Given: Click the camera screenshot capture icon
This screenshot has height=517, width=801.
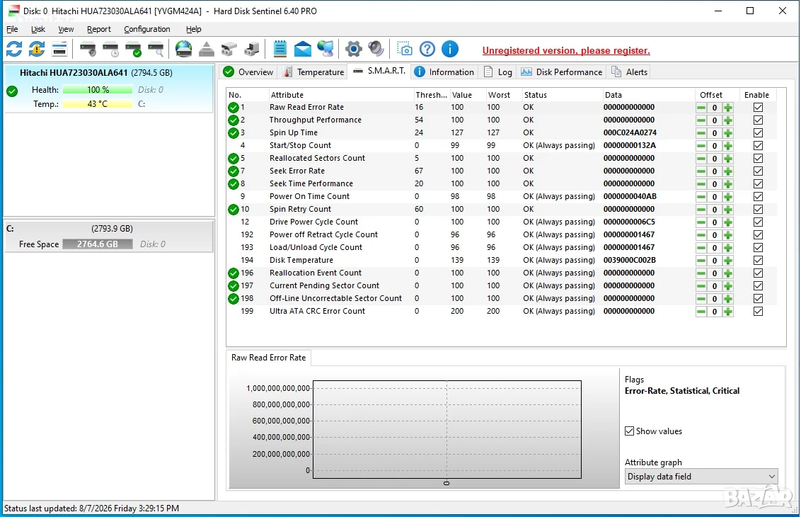Looking at the screenshot, I should pos(405,49).
